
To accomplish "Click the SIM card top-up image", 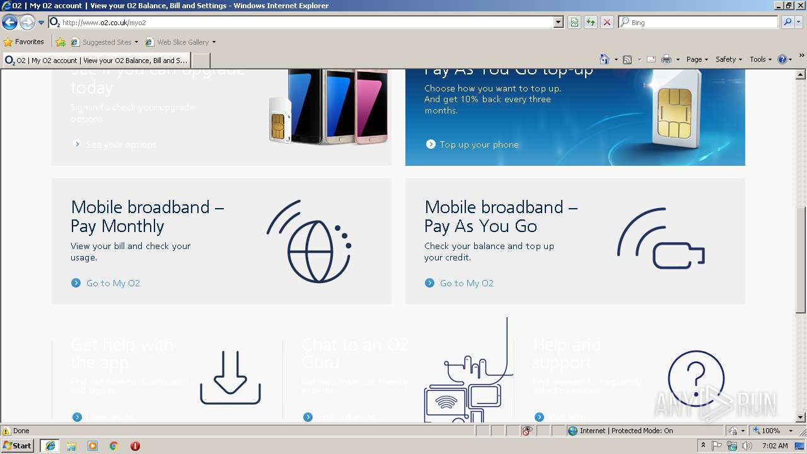I will 678,109.
